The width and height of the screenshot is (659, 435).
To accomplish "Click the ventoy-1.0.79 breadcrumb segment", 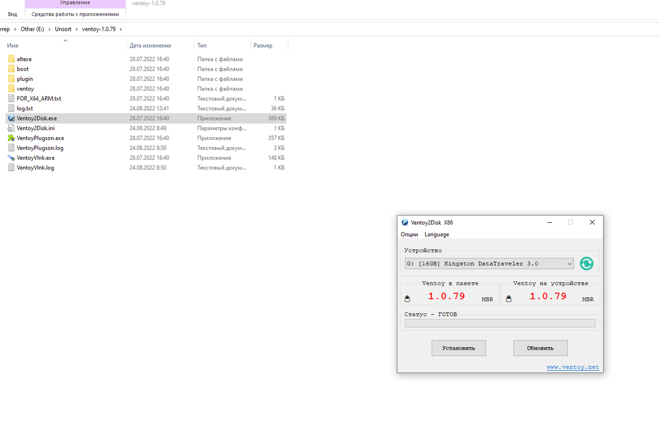I will pyautogui.click(x=99, y=29).
